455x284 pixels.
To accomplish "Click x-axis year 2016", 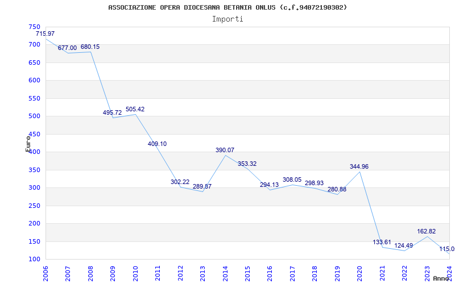I will [x=270, y=274].
